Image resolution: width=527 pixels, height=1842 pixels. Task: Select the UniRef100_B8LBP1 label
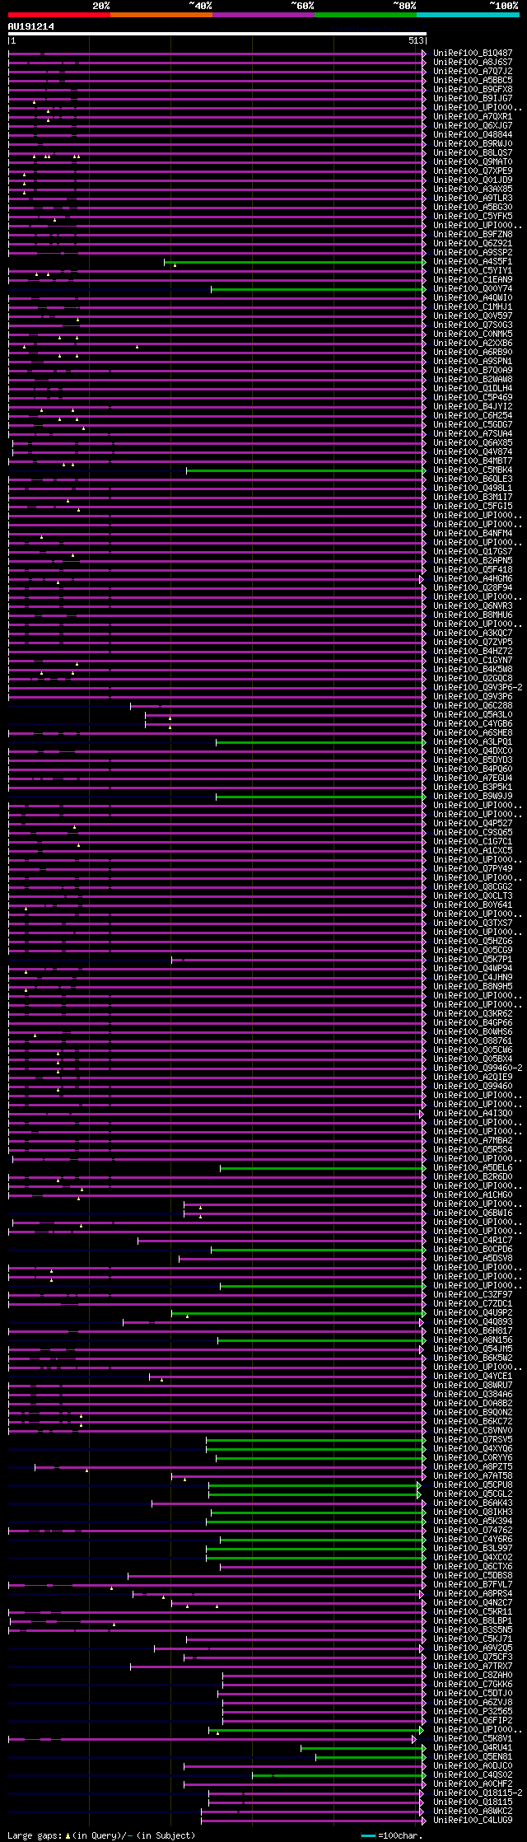point(473,1620)
